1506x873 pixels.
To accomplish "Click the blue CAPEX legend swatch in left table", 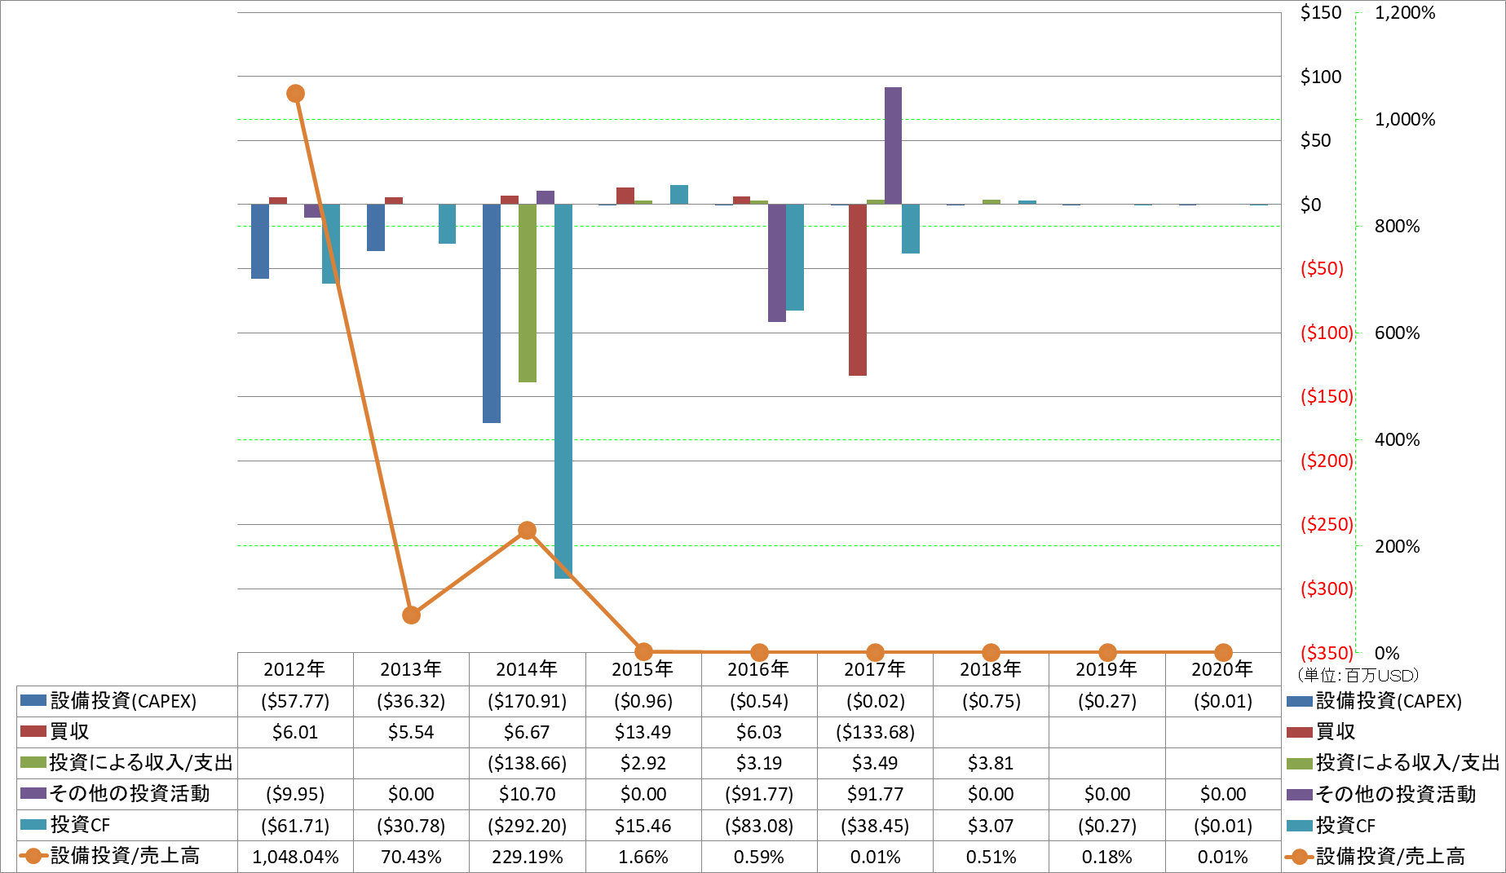I will pyautogui.click(x=33, y=700).
